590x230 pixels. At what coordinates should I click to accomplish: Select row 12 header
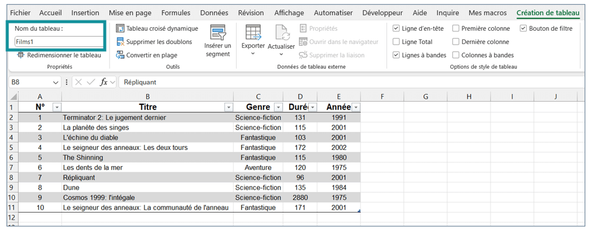coord(13,217)
